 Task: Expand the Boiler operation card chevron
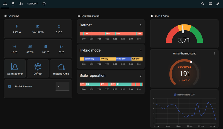[141, 76]
